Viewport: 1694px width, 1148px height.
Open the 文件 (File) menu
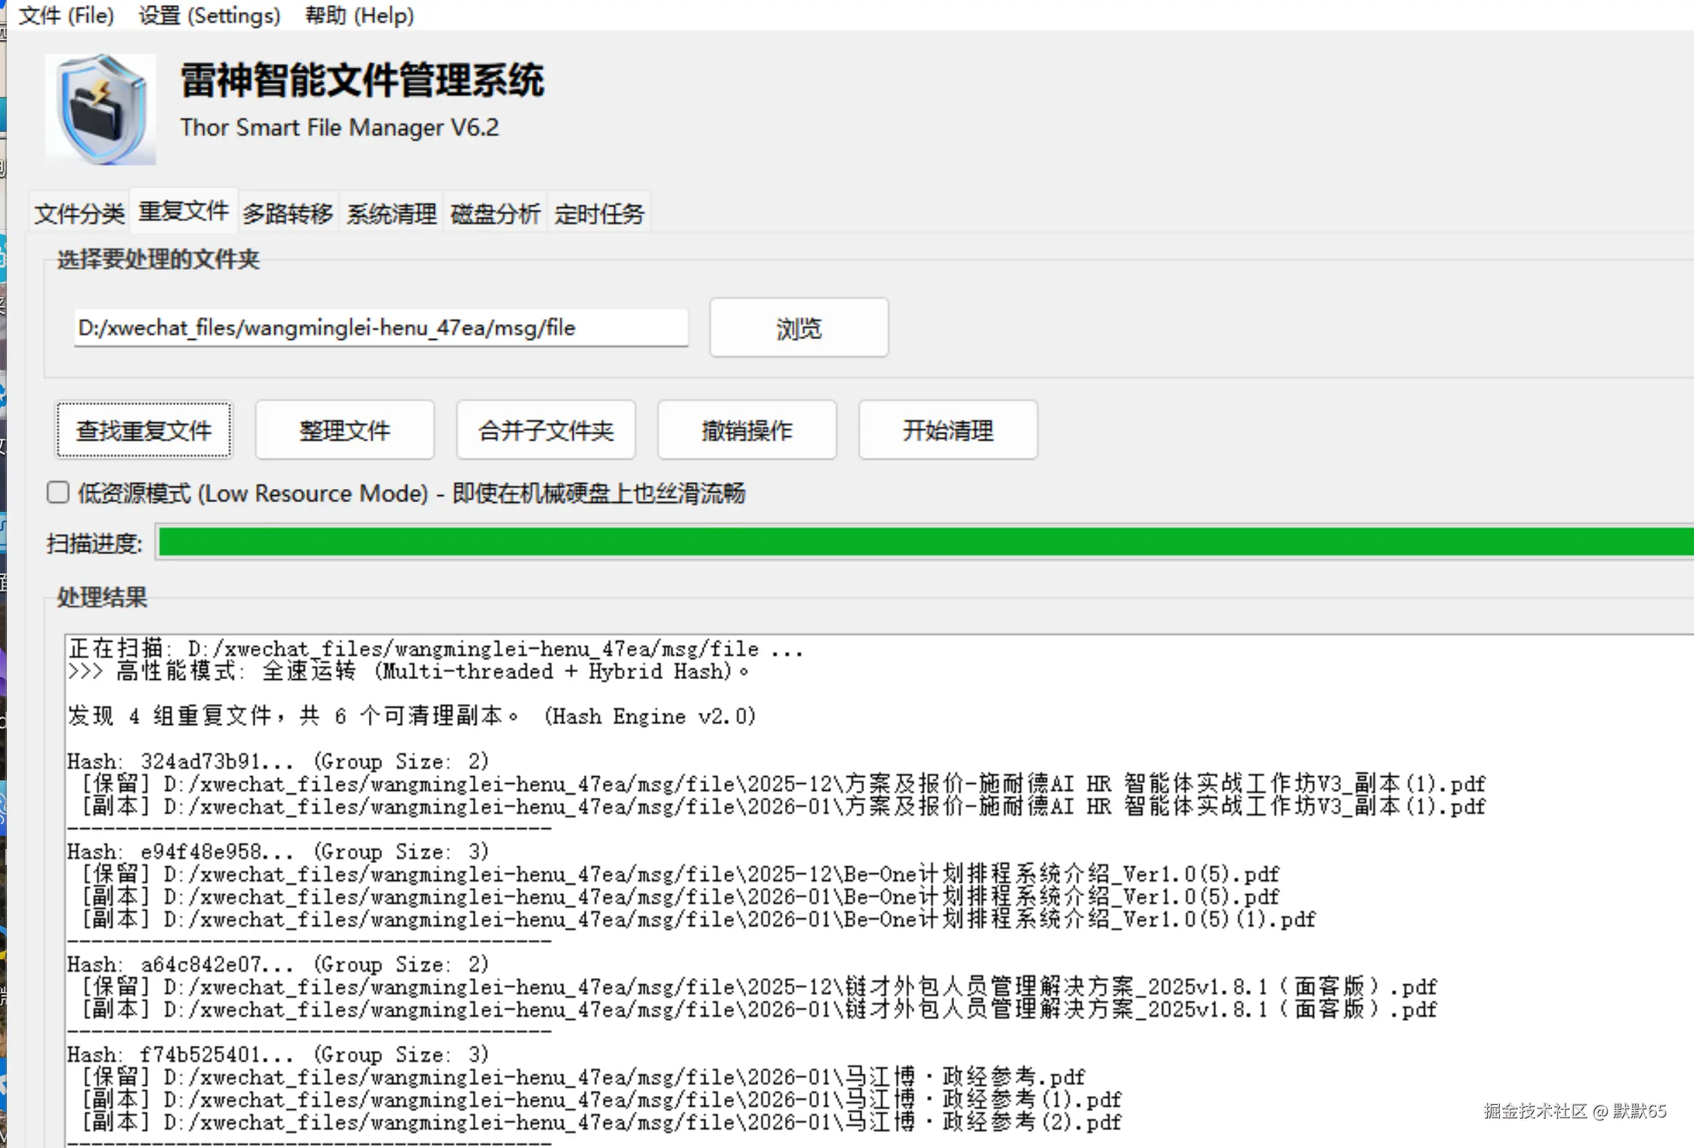coord(66,15)
